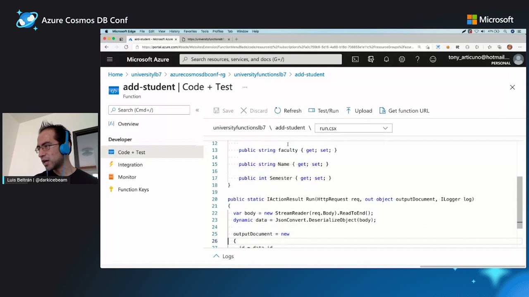Click the line 'outputDocument = new'
The width and height of the screenshot is (529, 297).
click(x=261, y=234)
